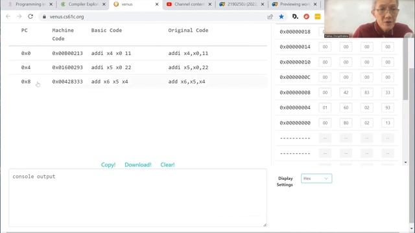Open the red circle extension icon
This screenshot has width=415, height=233.
click(307, 17)
